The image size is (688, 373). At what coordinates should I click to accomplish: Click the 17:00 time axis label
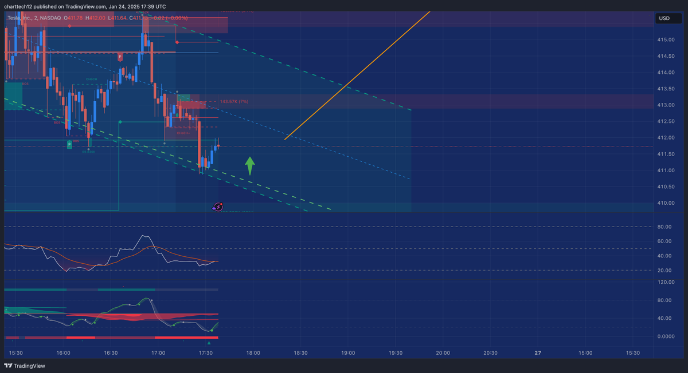(158, 353)
